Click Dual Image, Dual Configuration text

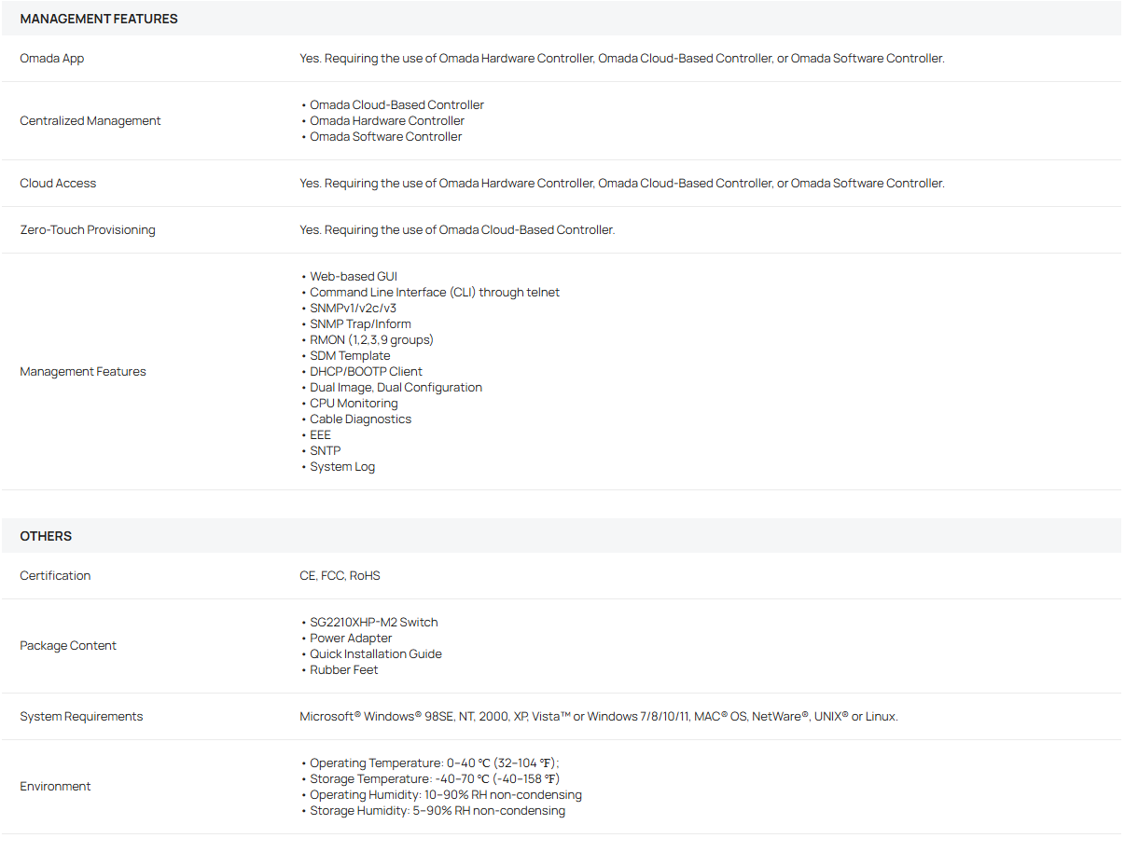[x=396, y=387]
